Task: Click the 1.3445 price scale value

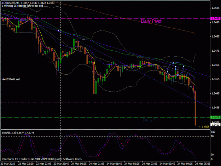Action: (215, 93)
